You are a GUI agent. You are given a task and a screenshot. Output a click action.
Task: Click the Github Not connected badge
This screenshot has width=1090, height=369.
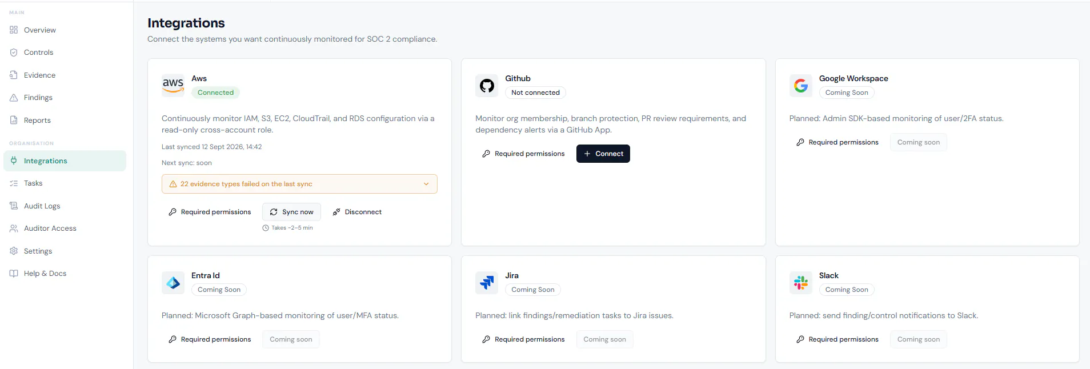coord(535,93)
